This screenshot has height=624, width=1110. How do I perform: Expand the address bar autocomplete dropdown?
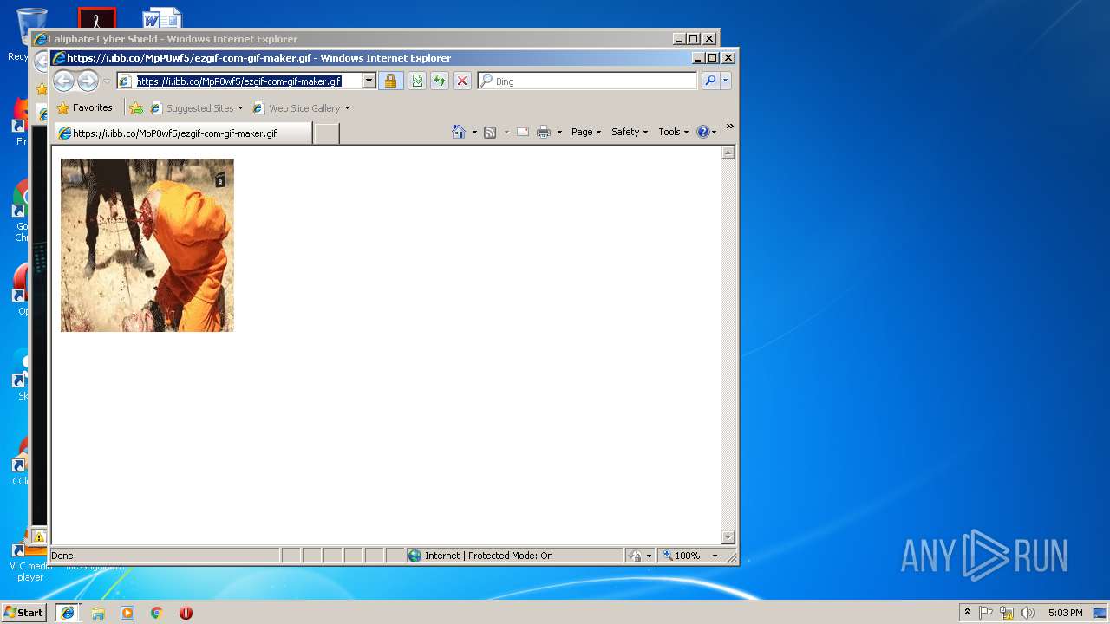click(369, 81)
